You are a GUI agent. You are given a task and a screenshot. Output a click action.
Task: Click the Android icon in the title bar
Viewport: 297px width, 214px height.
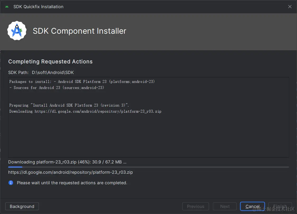tap(7, 7)
